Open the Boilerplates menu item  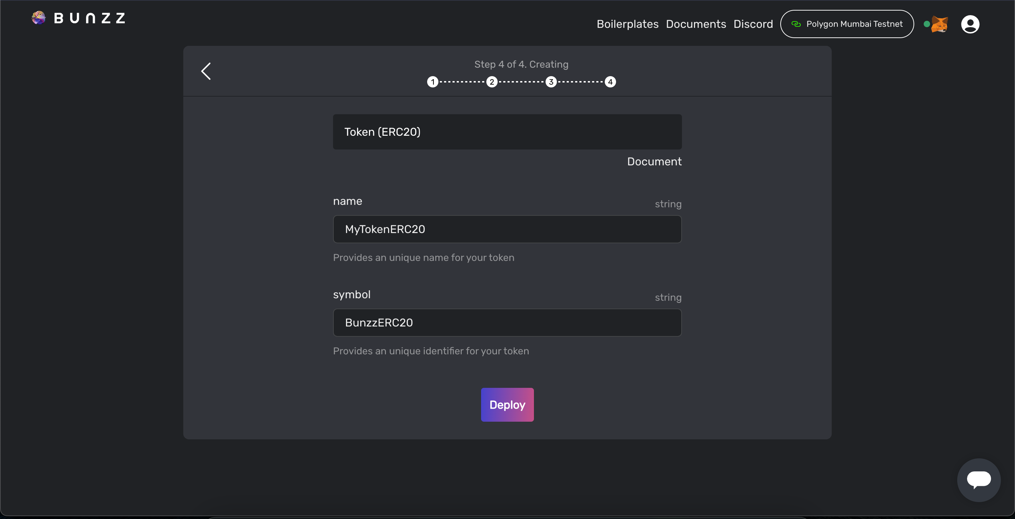click(627, 24)
